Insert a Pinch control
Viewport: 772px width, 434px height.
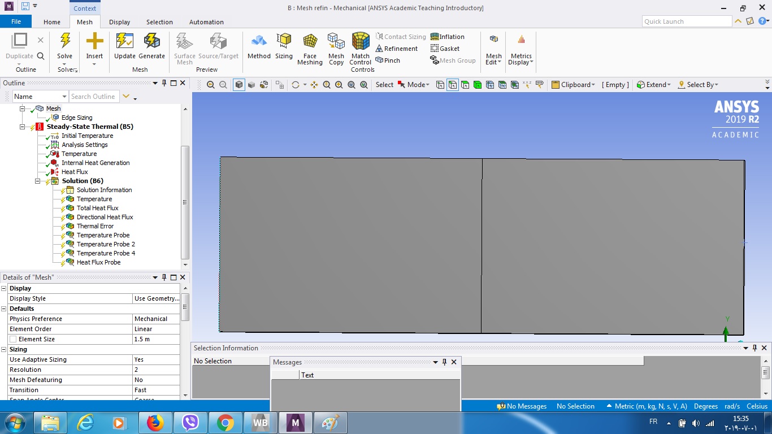[388, 60]
